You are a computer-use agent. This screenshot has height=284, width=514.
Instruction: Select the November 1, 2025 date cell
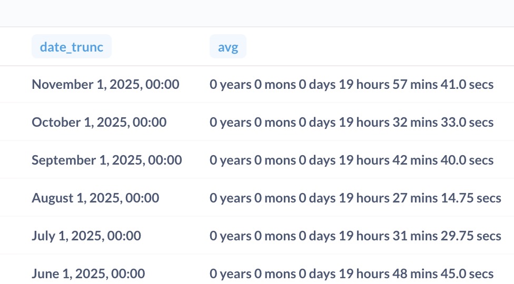tap(105, 84)
